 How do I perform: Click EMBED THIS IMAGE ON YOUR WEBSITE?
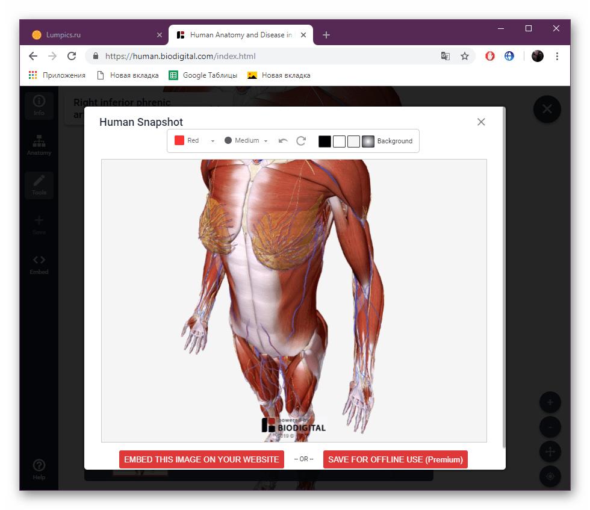pyautogui.click(x=201, y=459)
